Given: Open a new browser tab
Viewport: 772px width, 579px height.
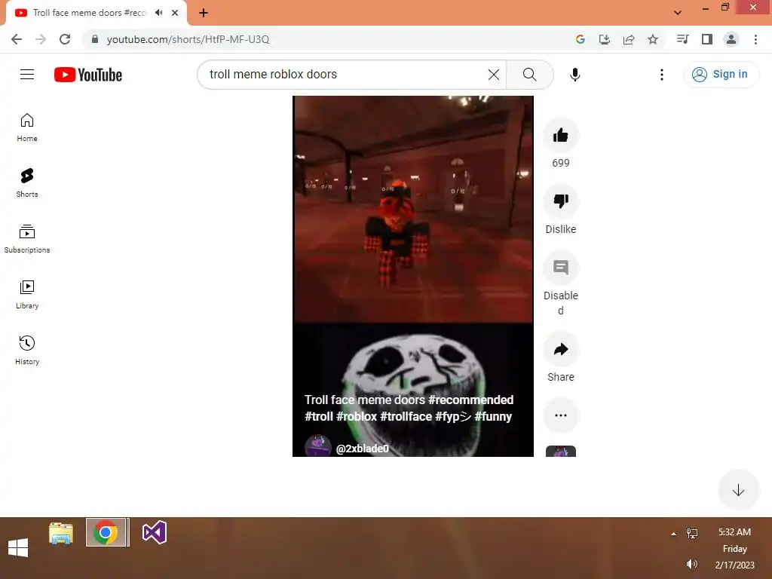Looking at the screenshot, I should click(x=204, y=13).
